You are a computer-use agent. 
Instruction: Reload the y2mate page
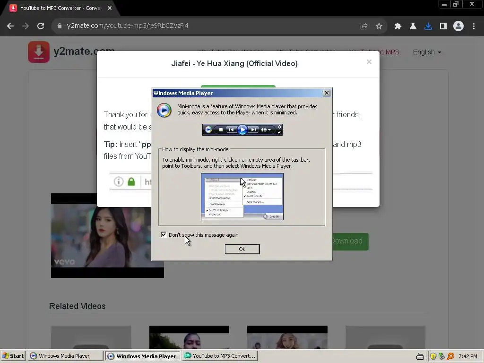(41, 26)
